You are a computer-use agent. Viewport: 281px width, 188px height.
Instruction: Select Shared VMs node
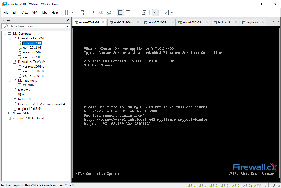pyautogui.click(x=21, y=113)
